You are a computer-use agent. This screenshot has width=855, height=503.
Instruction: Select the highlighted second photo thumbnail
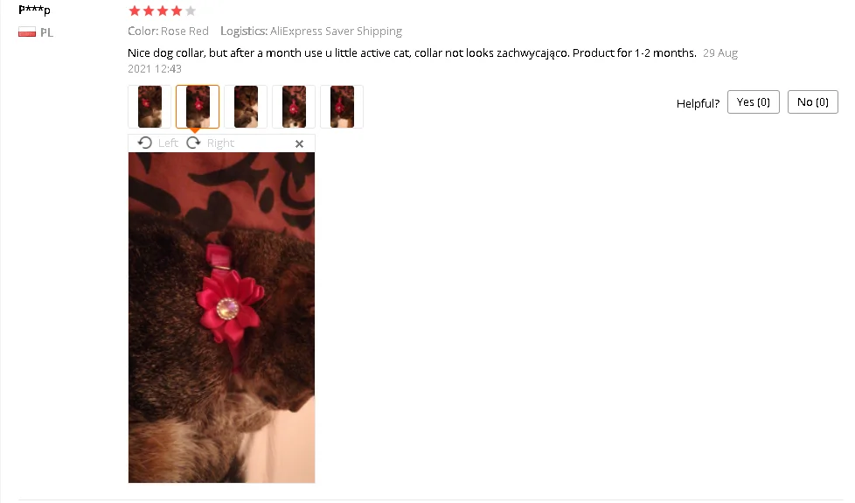click(x=198, y=107)
